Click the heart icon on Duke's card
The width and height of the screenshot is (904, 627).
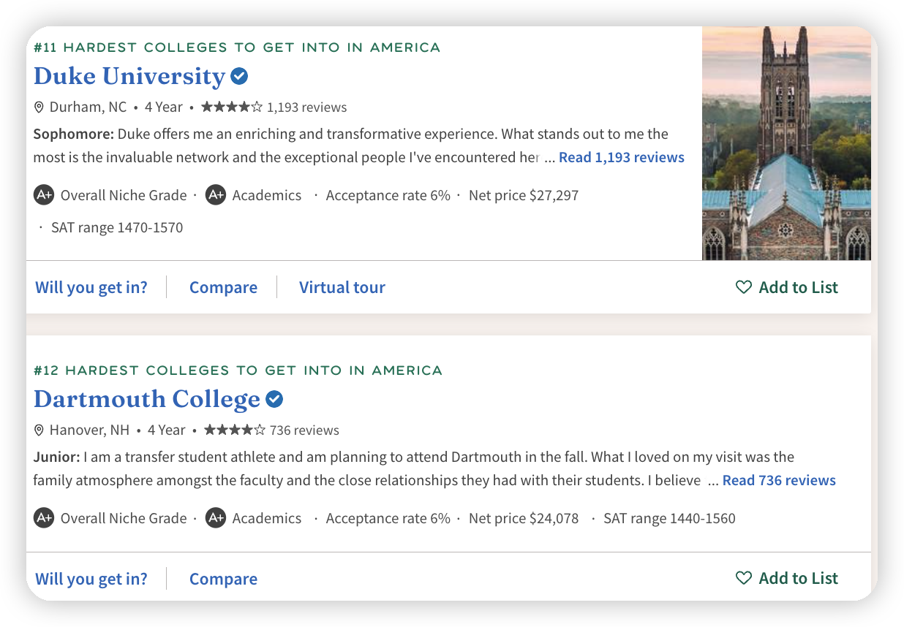[x=744, y=287]
